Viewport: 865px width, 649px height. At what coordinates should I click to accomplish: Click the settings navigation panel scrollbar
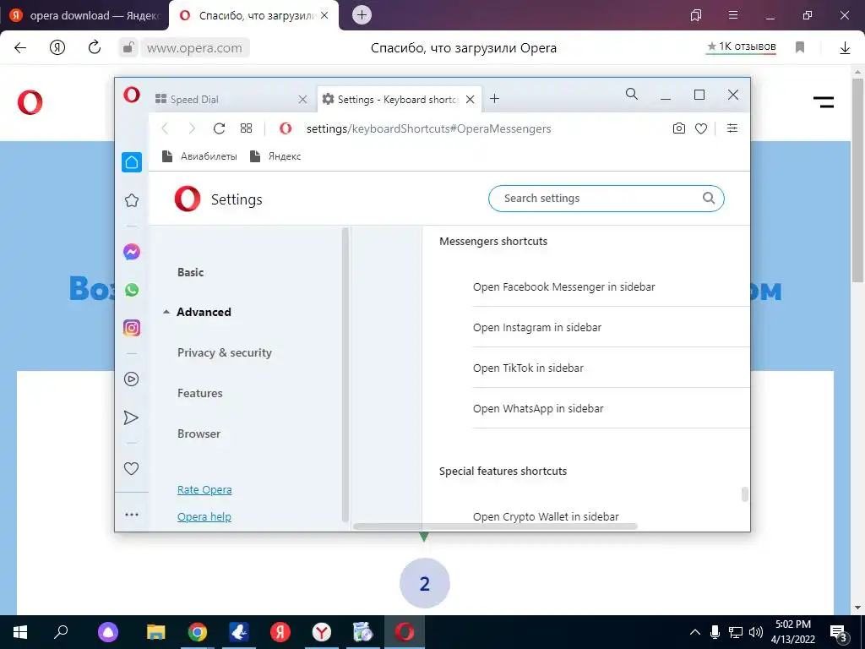pos(345,375)
